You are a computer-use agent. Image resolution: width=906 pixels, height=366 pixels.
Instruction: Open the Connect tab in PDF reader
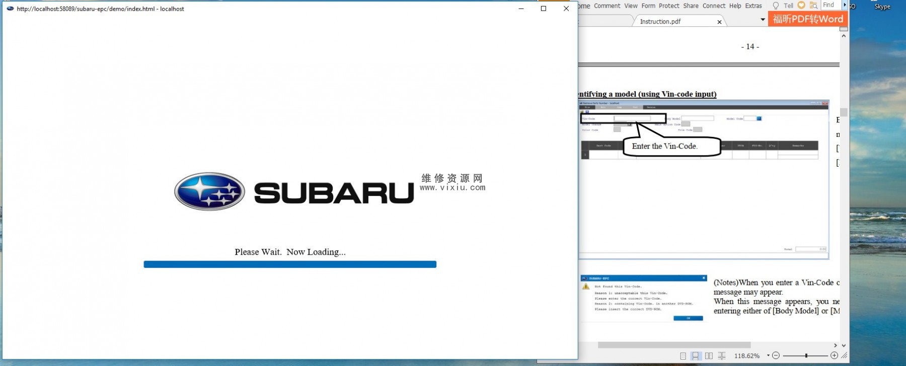[x=714, y=6]
